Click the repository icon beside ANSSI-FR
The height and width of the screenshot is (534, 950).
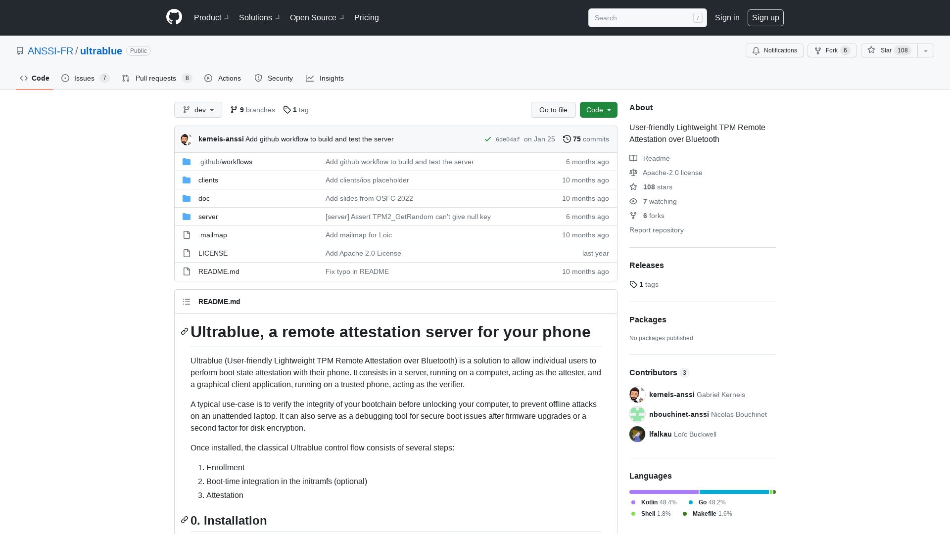pyautogui.click(x=20, y=51)
